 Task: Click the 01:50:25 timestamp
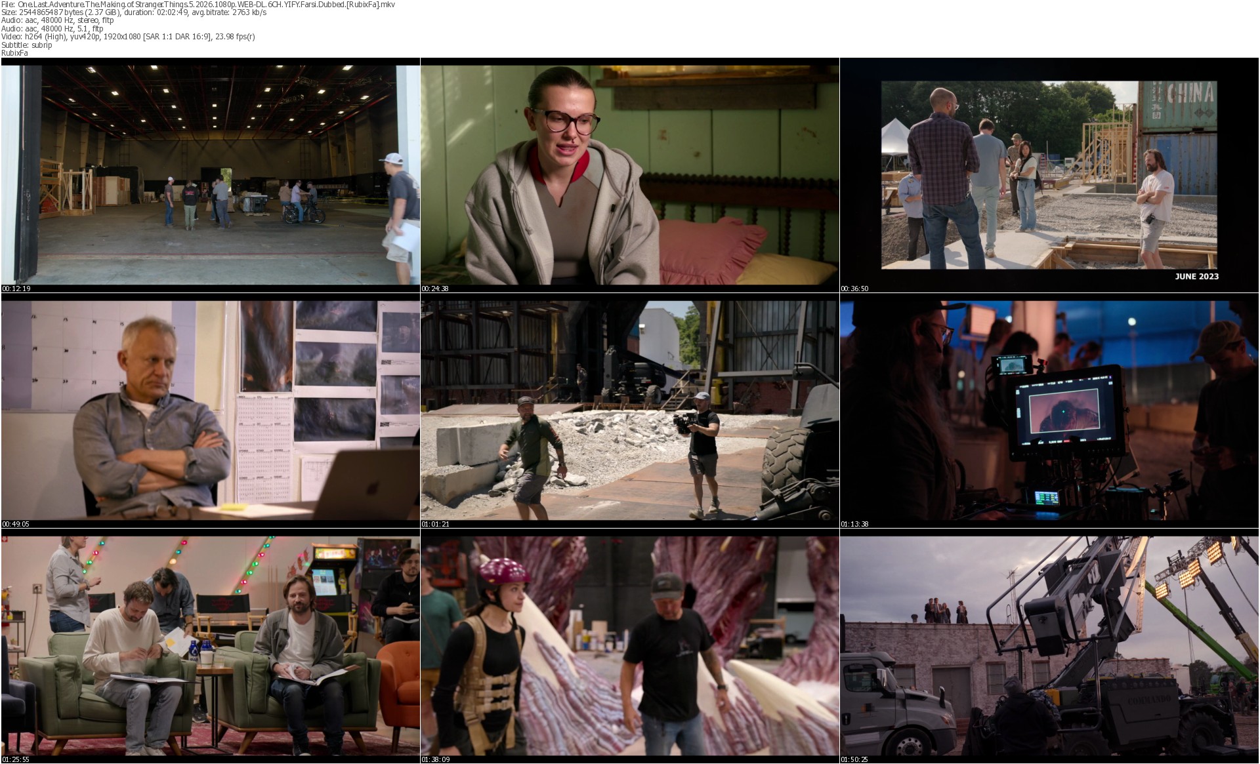855,759
